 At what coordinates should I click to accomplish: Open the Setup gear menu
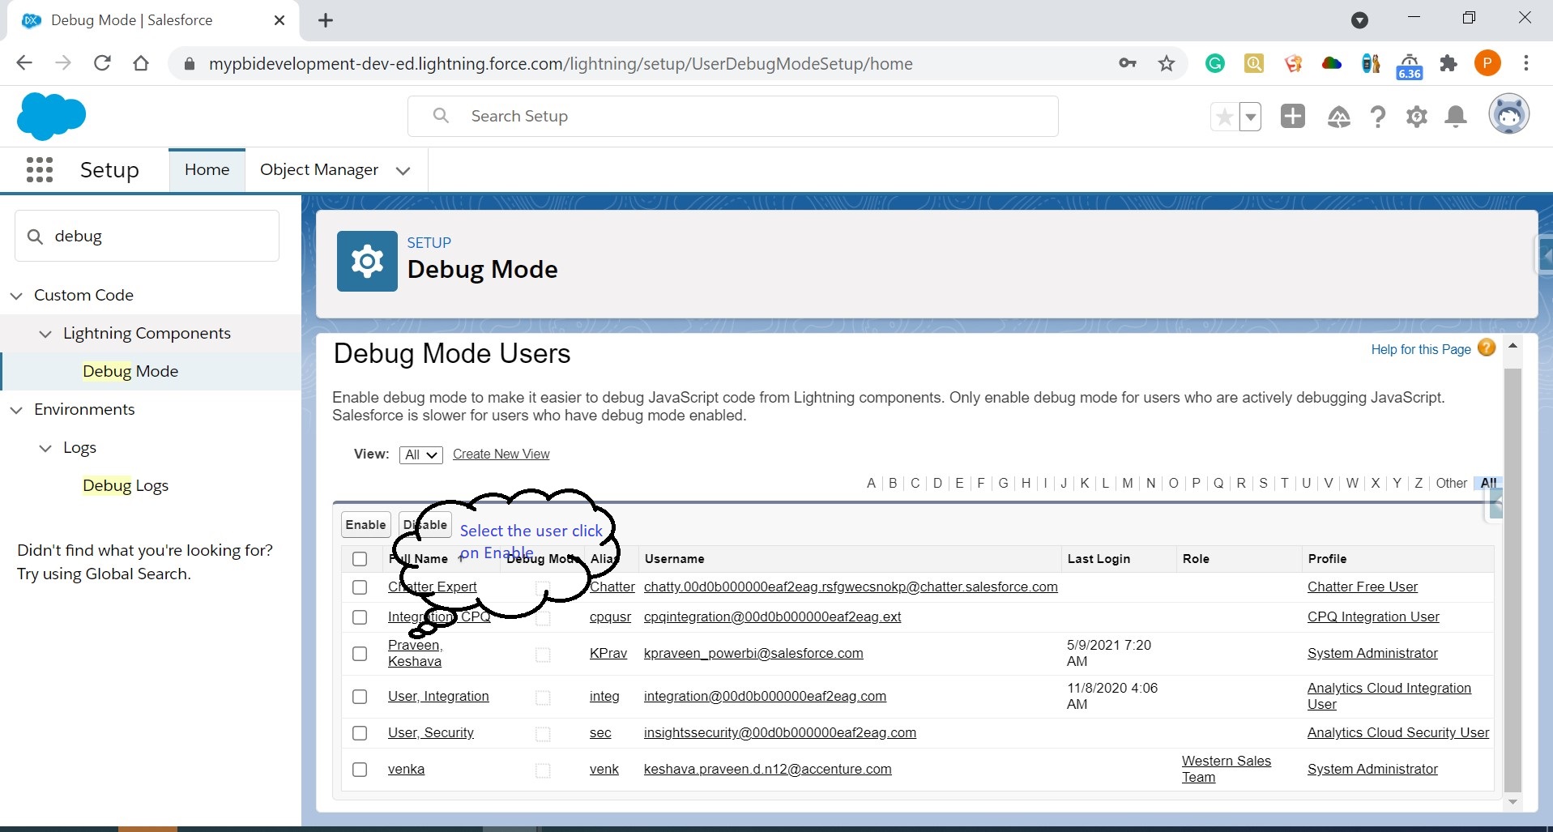(1416, 117)
